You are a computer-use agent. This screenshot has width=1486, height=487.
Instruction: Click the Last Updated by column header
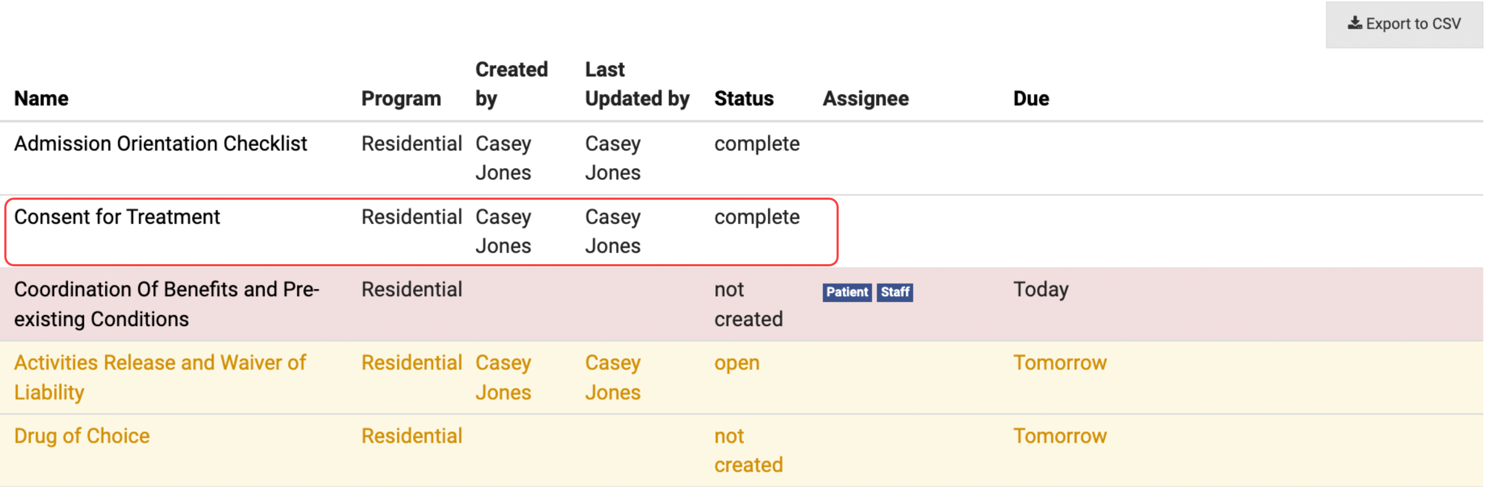point(636,84)
